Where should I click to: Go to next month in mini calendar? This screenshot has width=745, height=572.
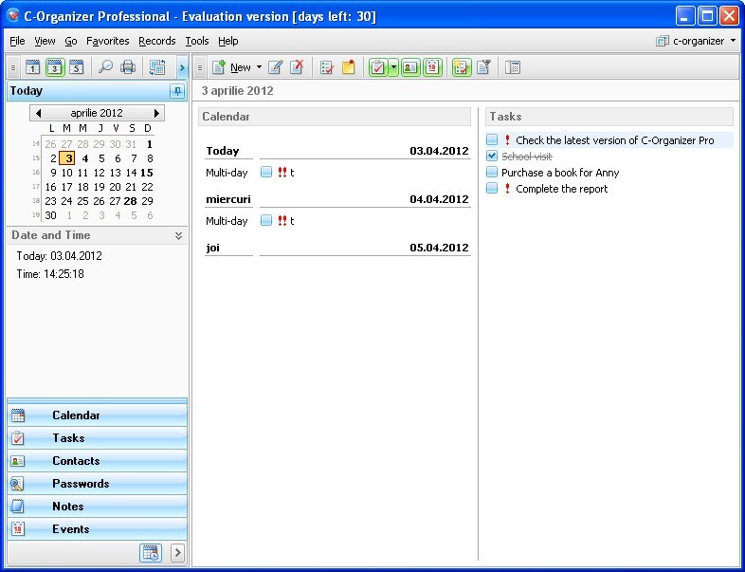pos(156,113)
